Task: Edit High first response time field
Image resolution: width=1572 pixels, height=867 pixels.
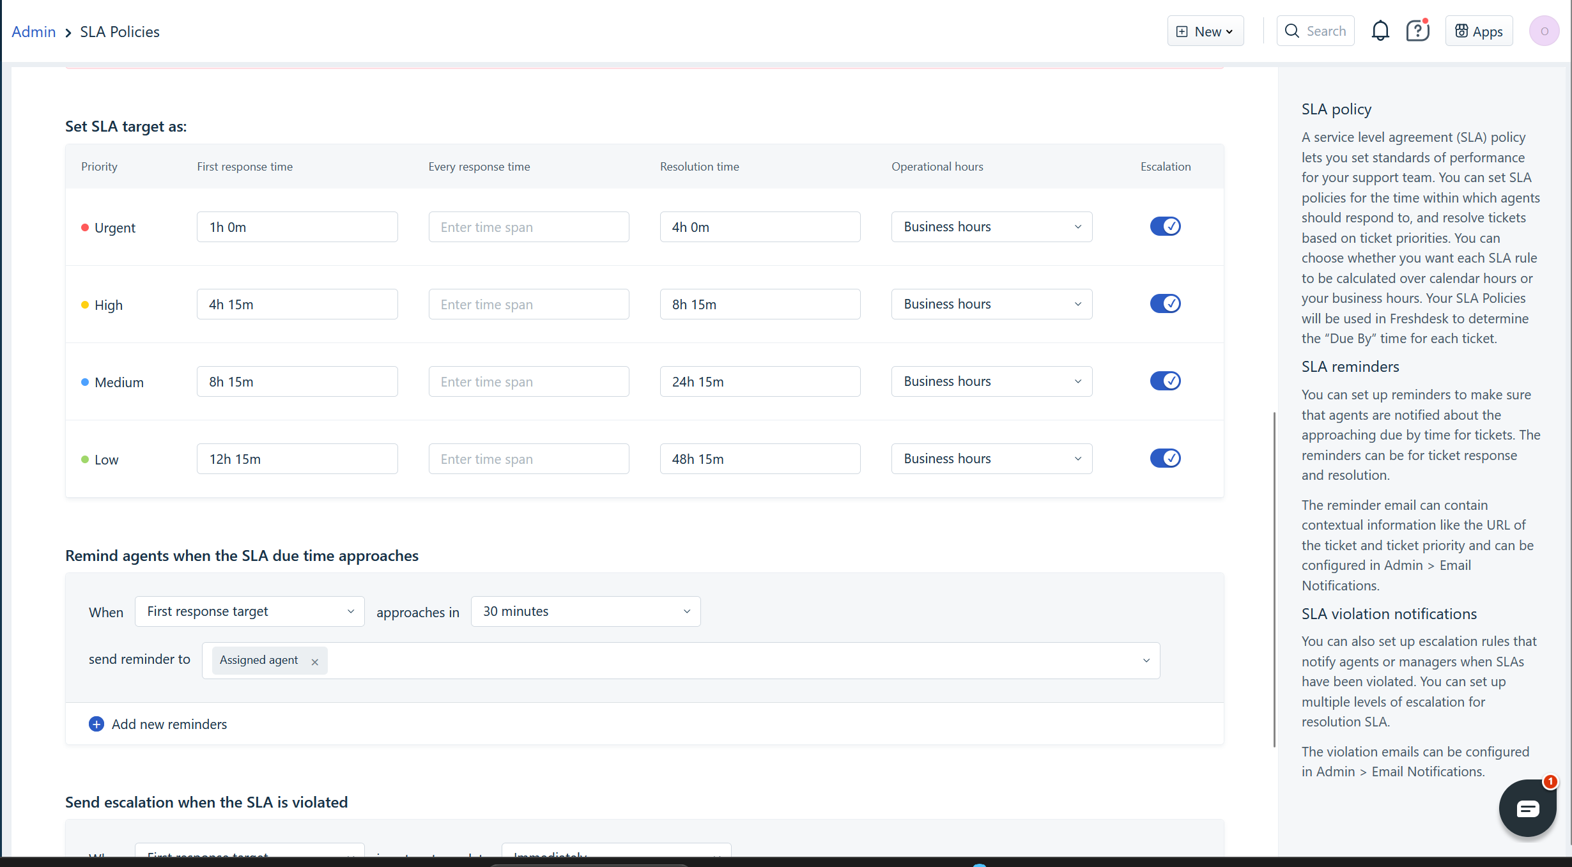Action: click(x=297, y=304)
